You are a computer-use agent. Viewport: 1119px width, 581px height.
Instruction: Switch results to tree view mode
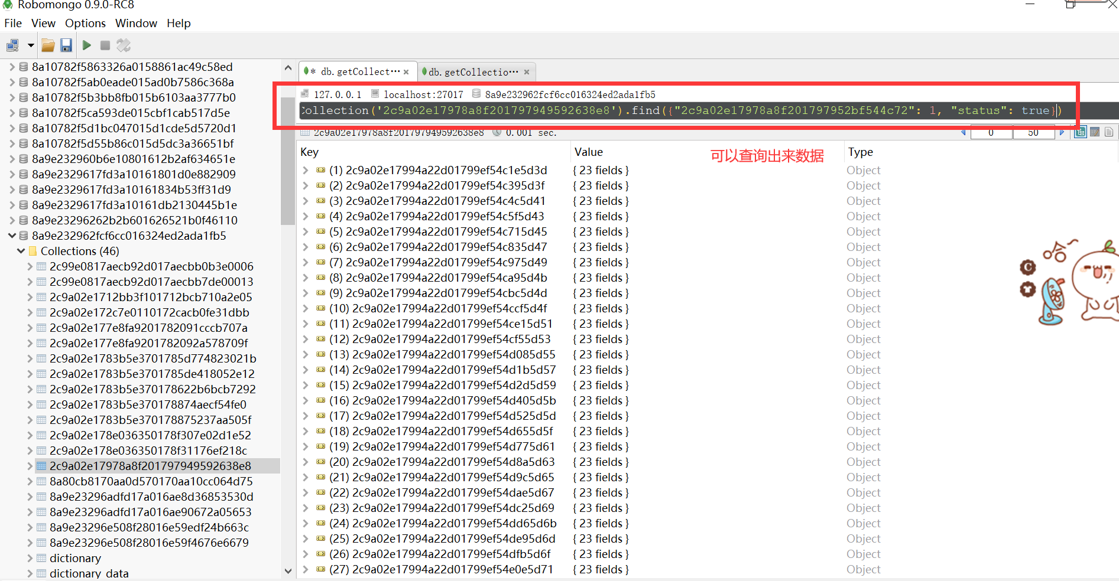[1080, 132]
